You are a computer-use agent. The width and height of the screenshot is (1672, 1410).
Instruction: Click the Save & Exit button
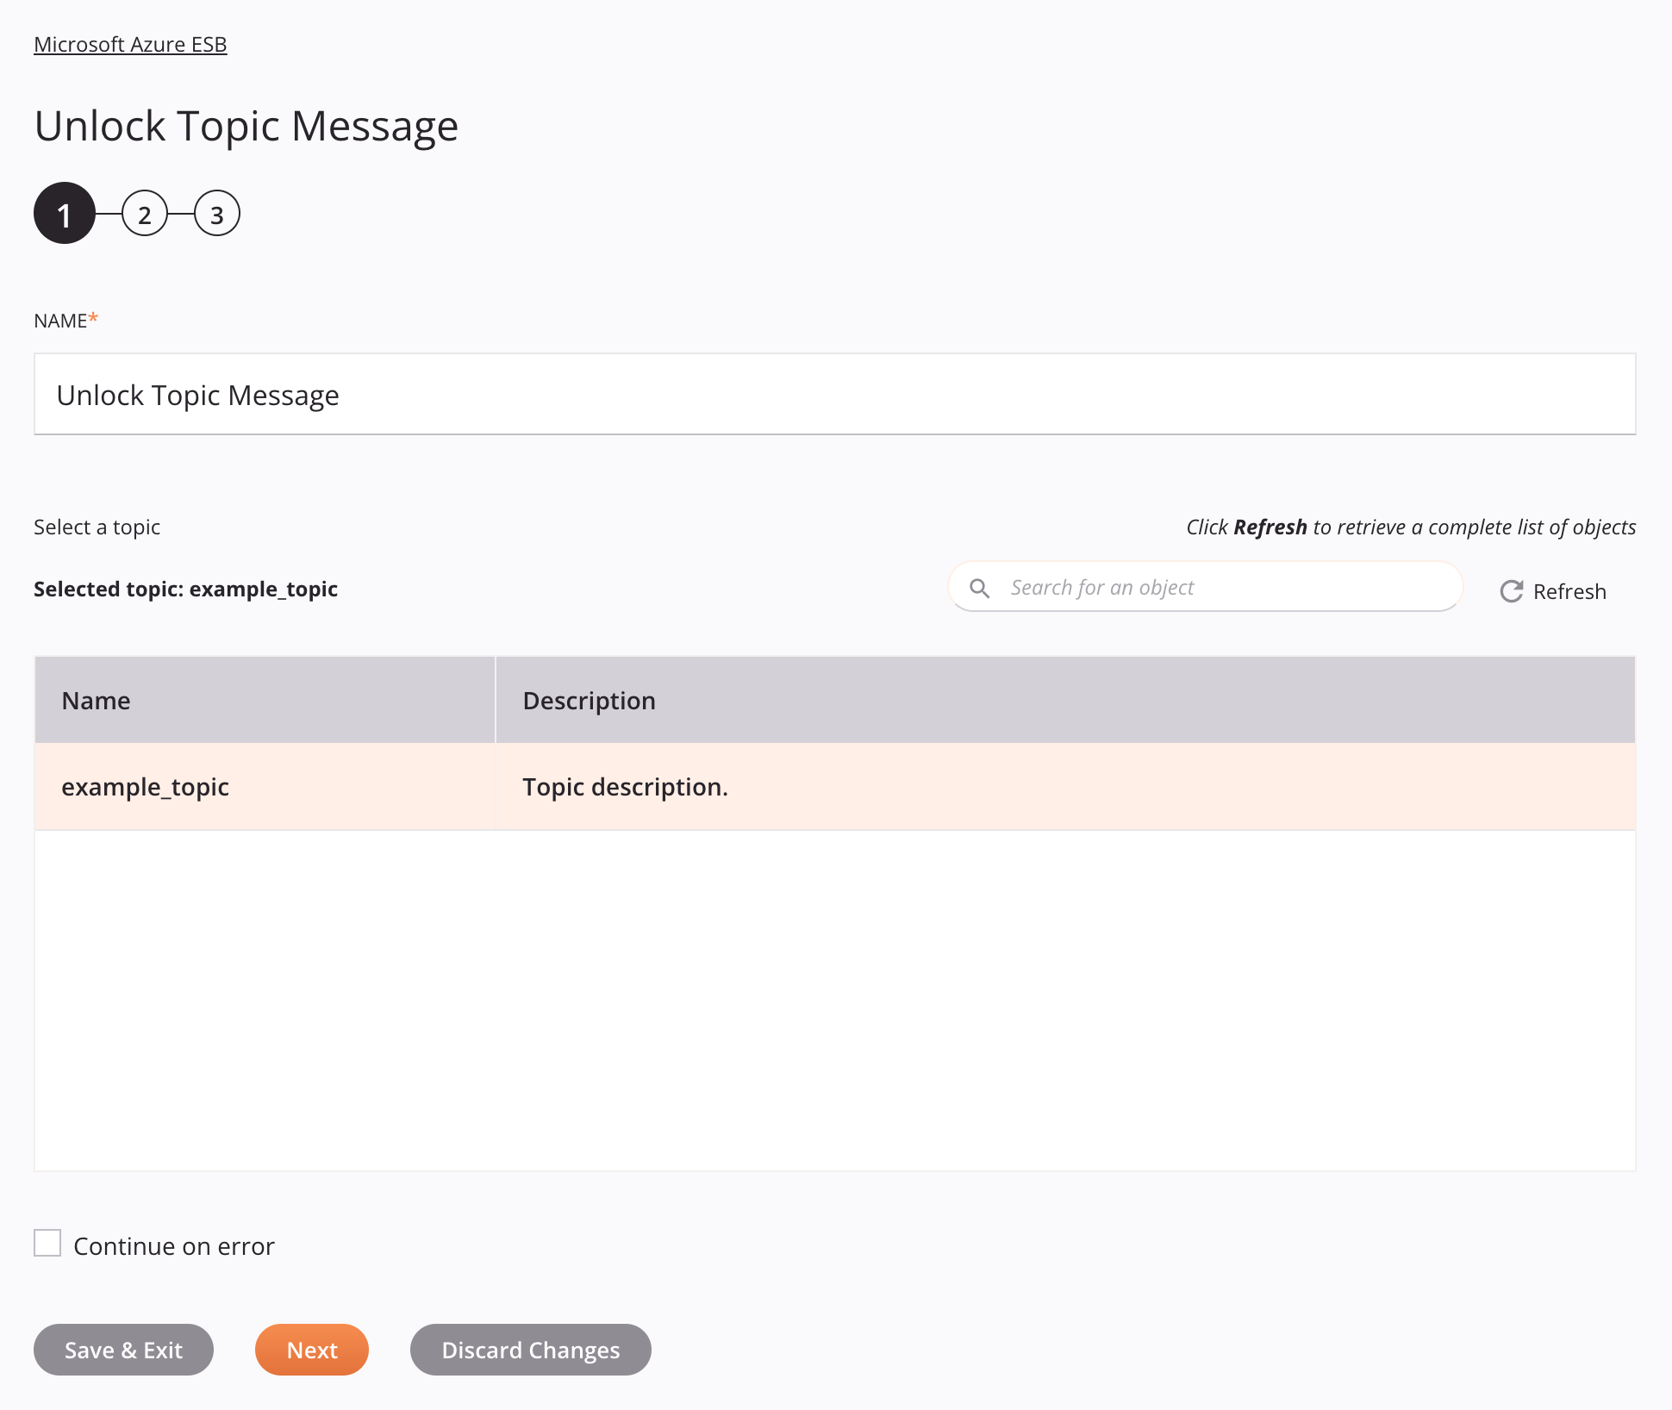[x=122, y=1349]
